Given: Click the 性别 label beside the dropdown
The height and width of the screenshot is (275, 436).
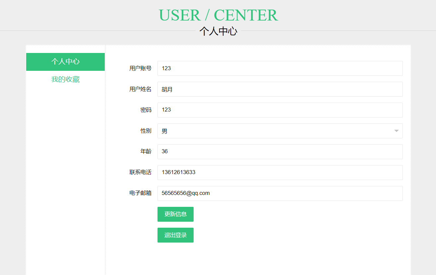Looking at the screenshot, I should (146, 131).
